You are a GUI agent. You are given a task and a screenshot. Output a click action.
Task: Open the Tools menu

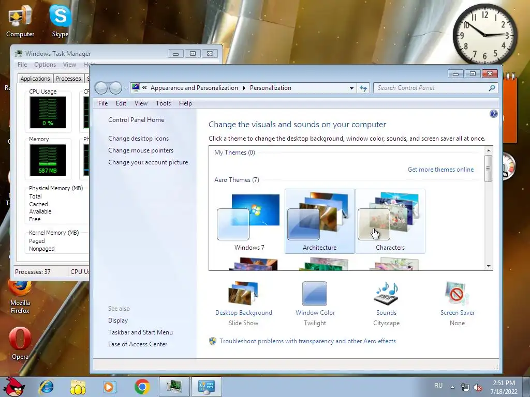click(163, 103)
